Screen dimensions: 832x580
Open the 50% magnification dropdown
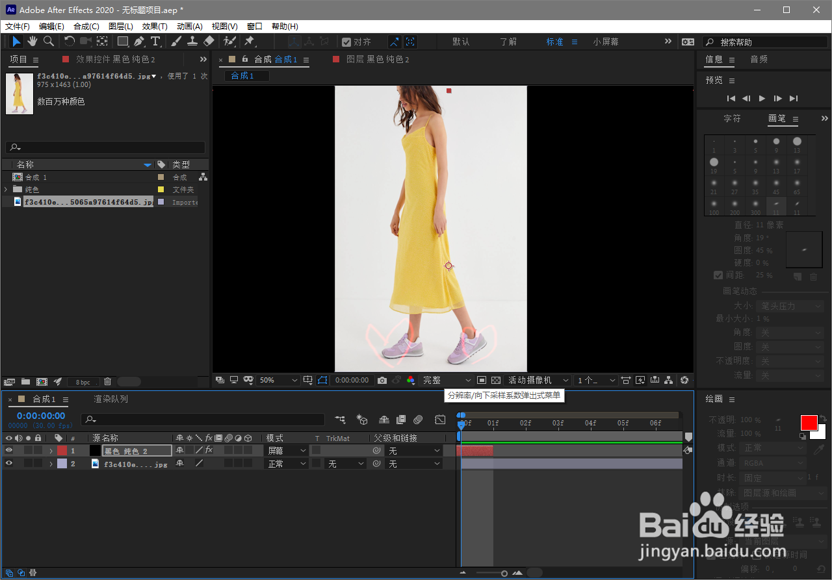(278, 380)
